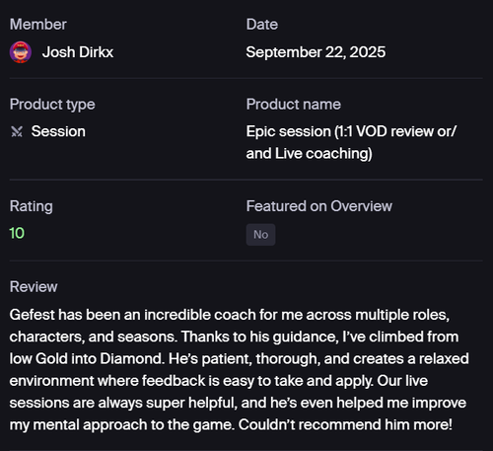
Task: Click the Session product type text
Action: tap(58, 131)
